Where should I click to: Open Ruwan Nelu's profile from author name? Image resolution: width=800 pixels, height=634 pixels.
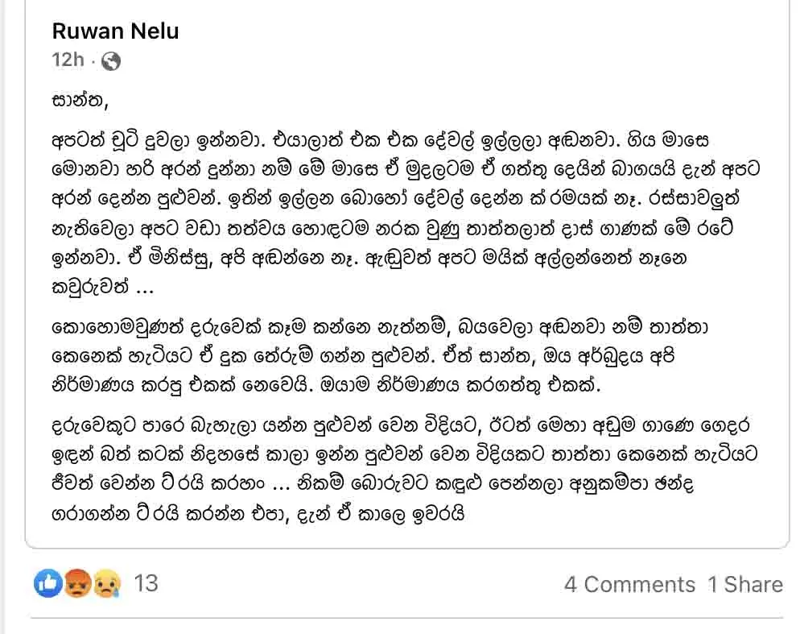[115, 31]
